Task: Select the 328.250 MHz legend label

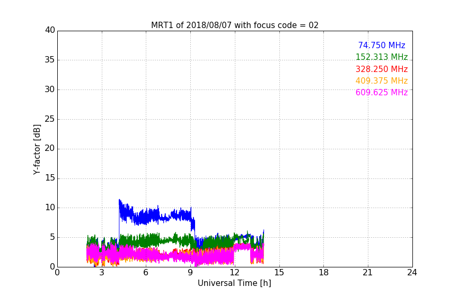Action: (382, 69)
